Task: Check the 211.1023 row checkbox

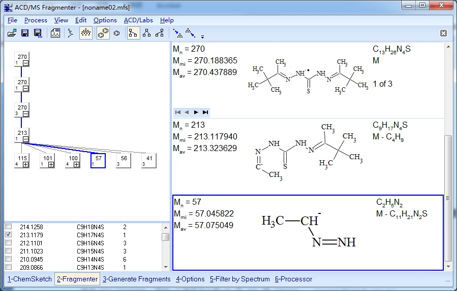Action: [9, 250]
